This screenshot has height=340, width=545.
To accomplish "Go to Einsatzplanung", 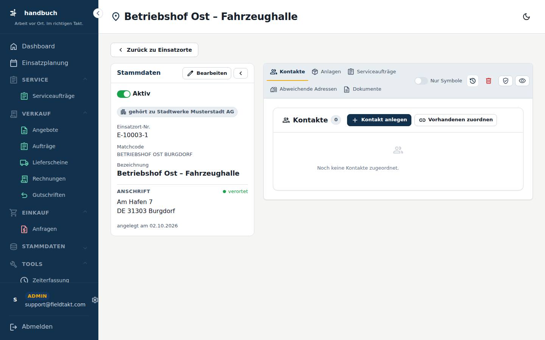I will [49, 63].
